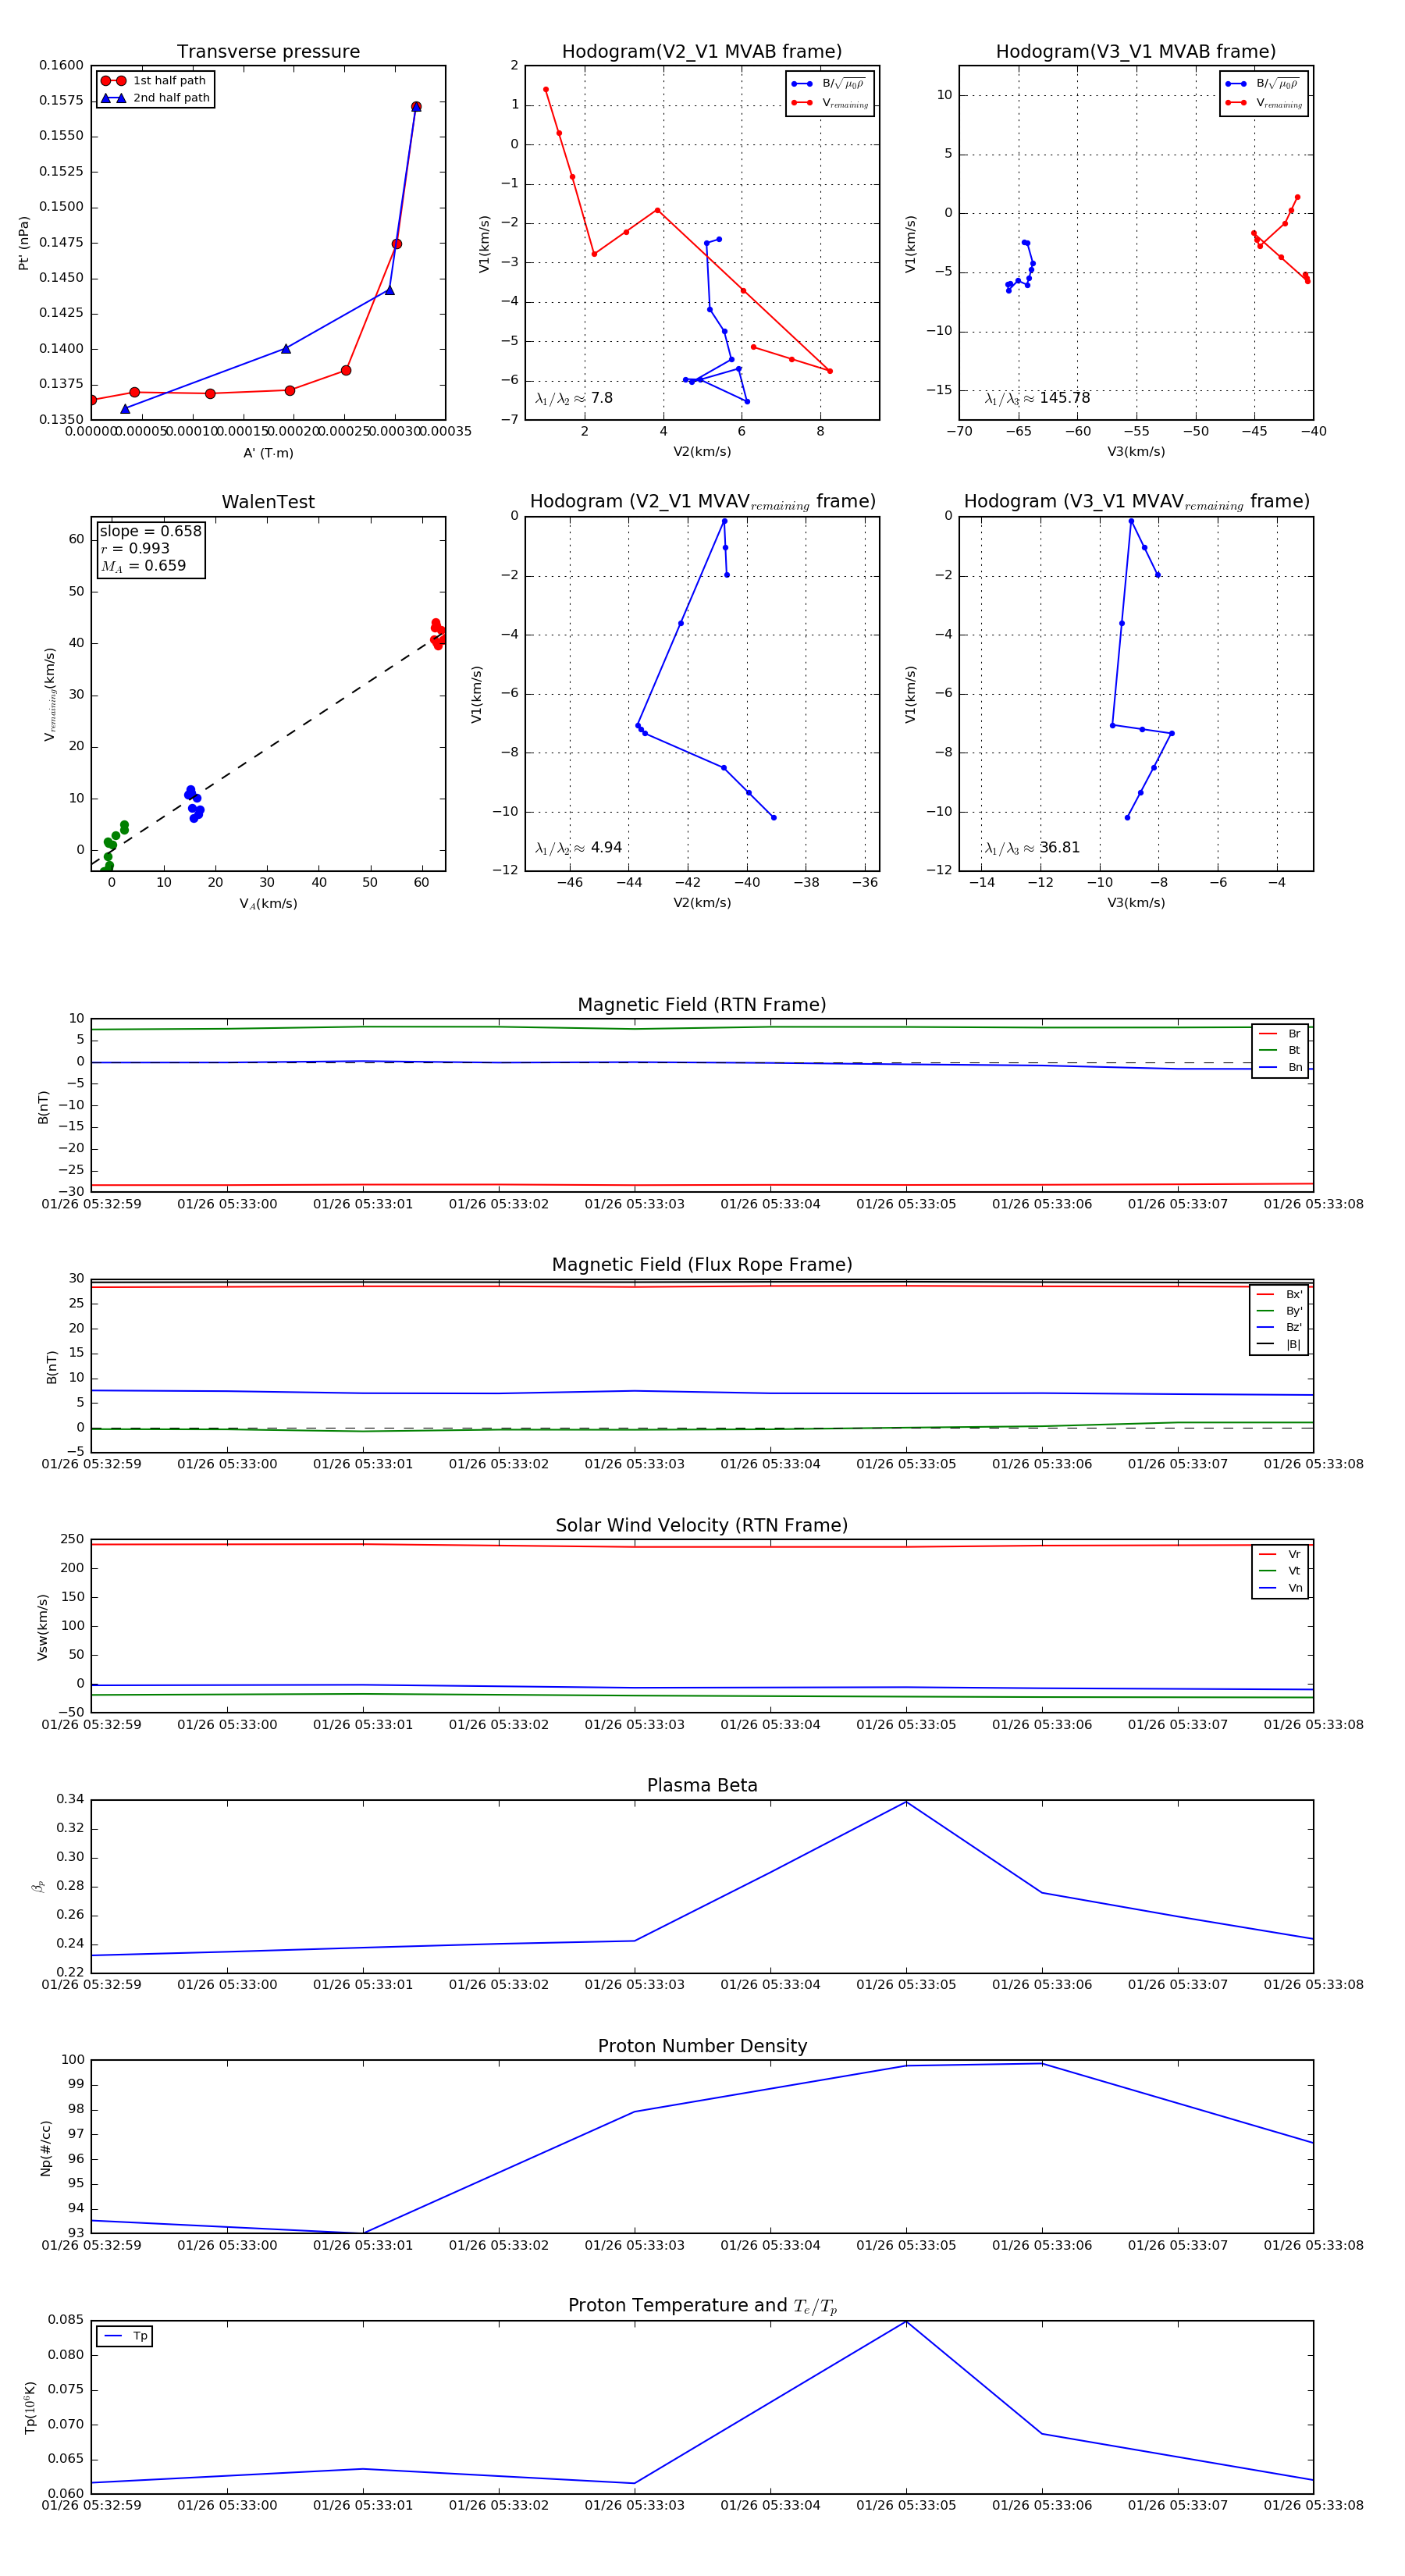Click the Proton Temperature curve peak at 05:33:05
Screen dimensions: 1405x2576
click(906, 2322)
